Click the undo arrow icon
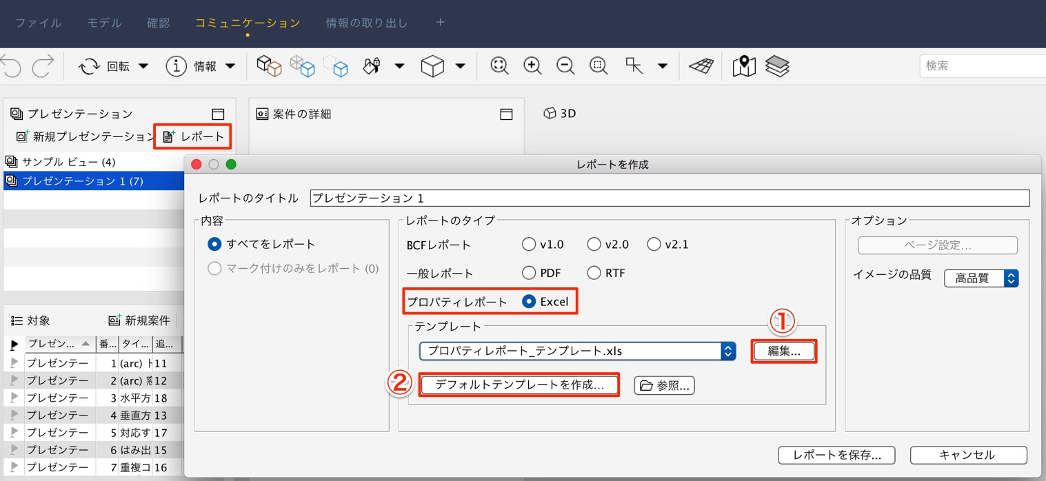Image resolution: width=1046 pixels, height=481 pixels. (x=10, y=67)
